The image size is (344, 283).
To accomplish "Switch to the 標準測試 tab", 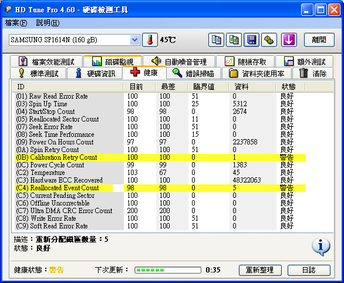I will [x=38, y=73].
